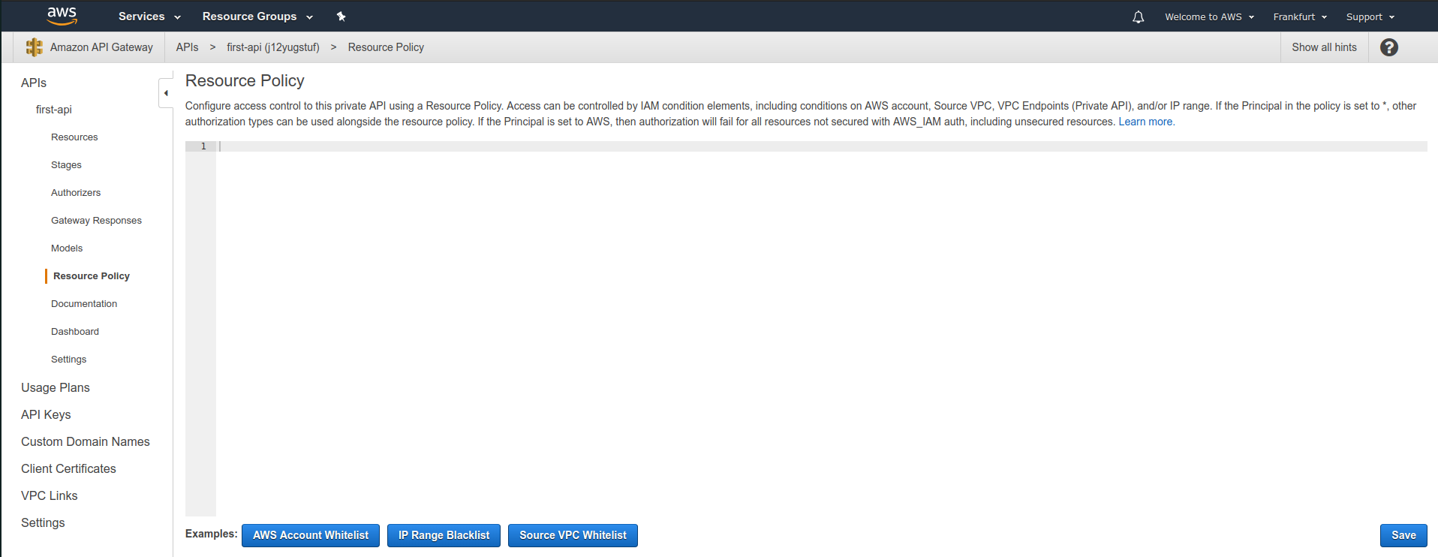Open first-api (j12yugstuf) breadcrumb
This screenshot has width=1438, height=557.
(x=273, y=47)
